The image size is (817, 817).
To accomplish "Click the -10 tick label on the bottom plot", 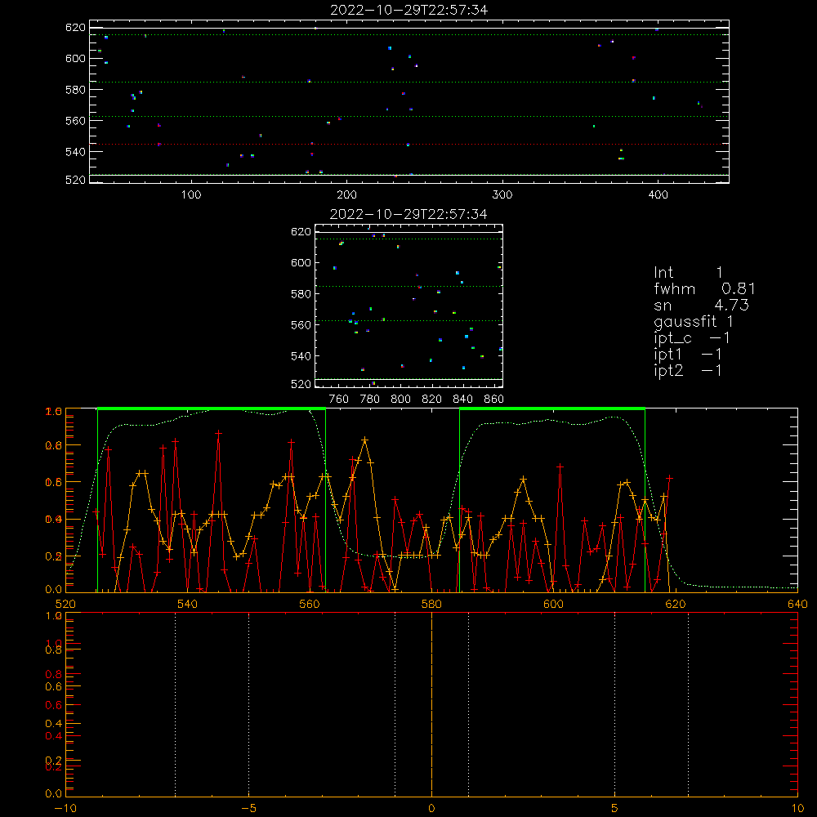I will pos(65,809).
